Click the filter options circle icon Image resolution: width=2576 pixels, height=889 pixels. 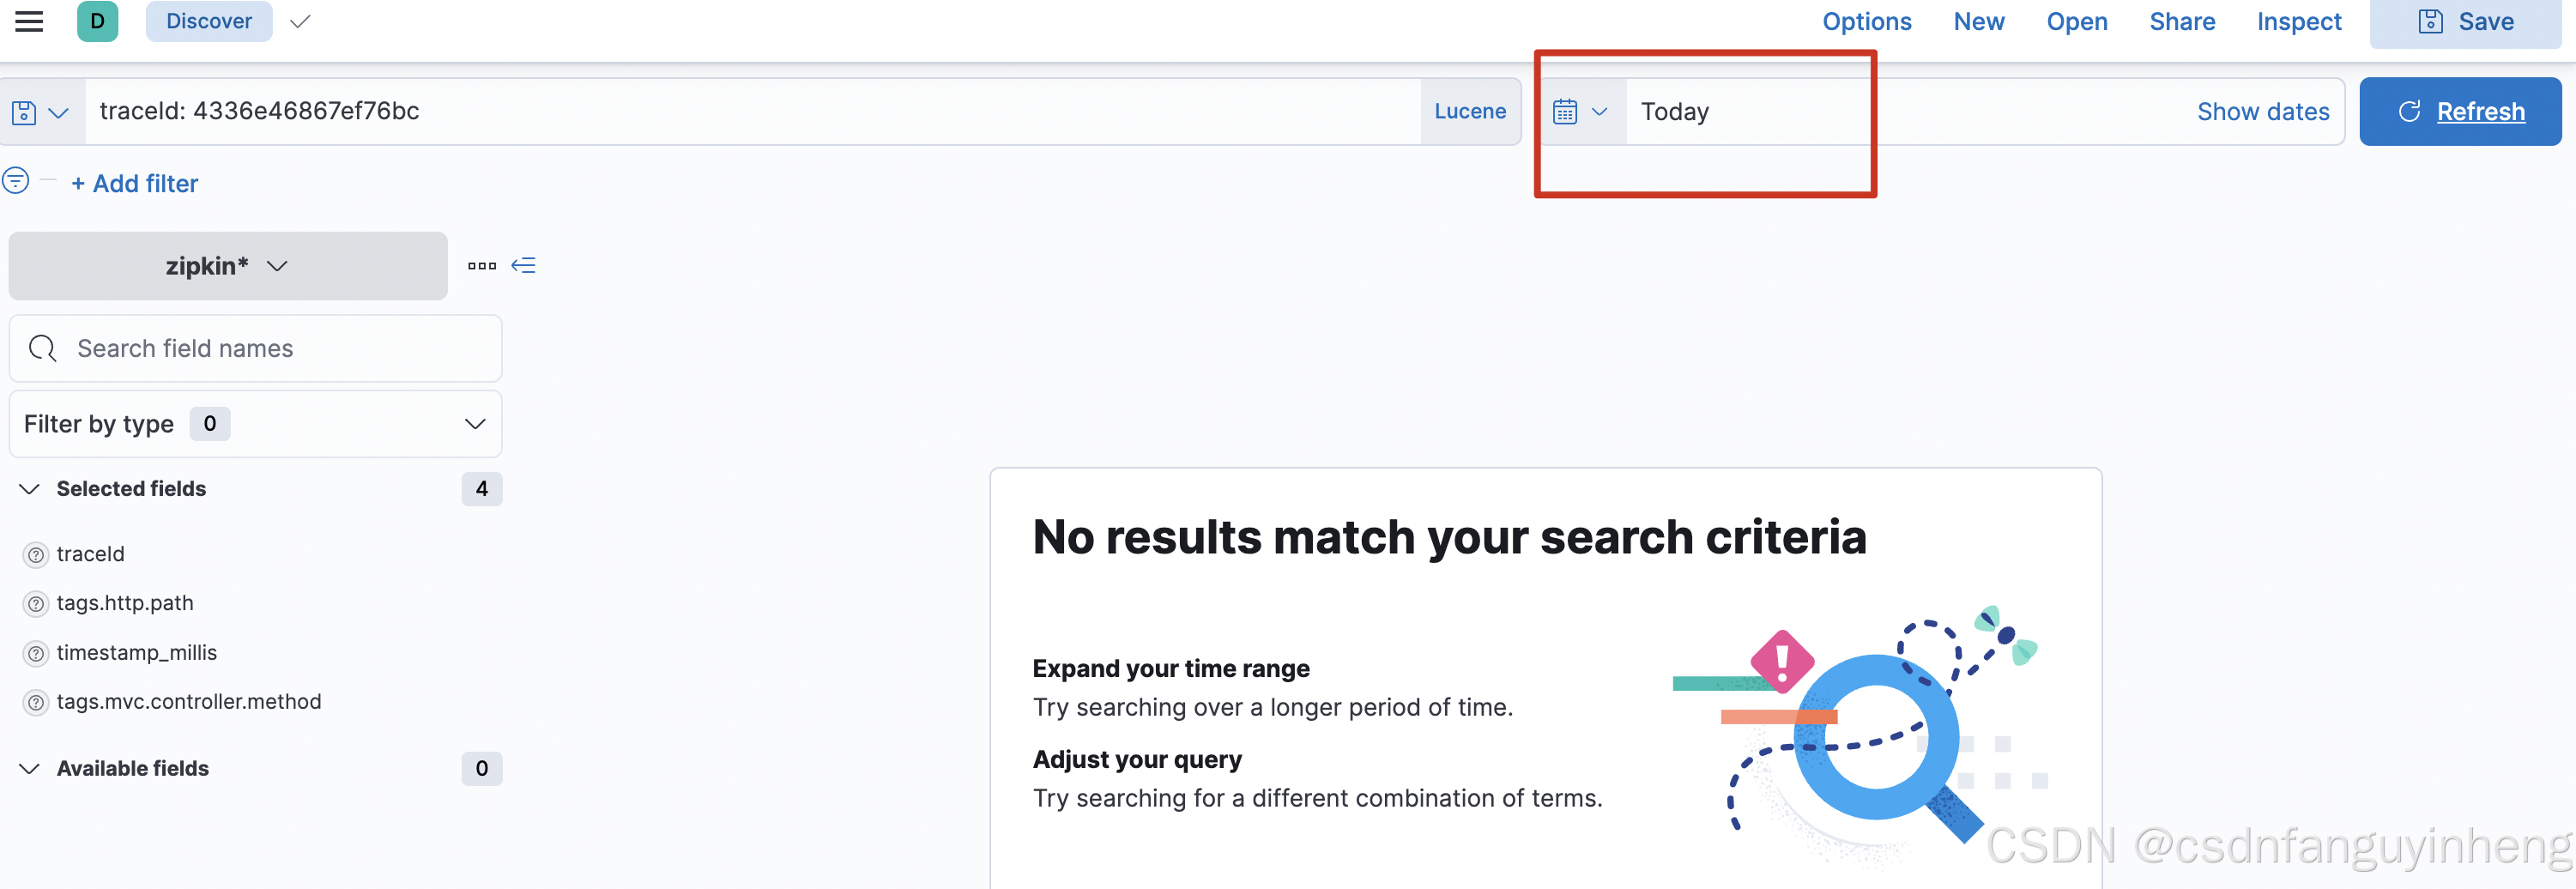click(16, 181)
